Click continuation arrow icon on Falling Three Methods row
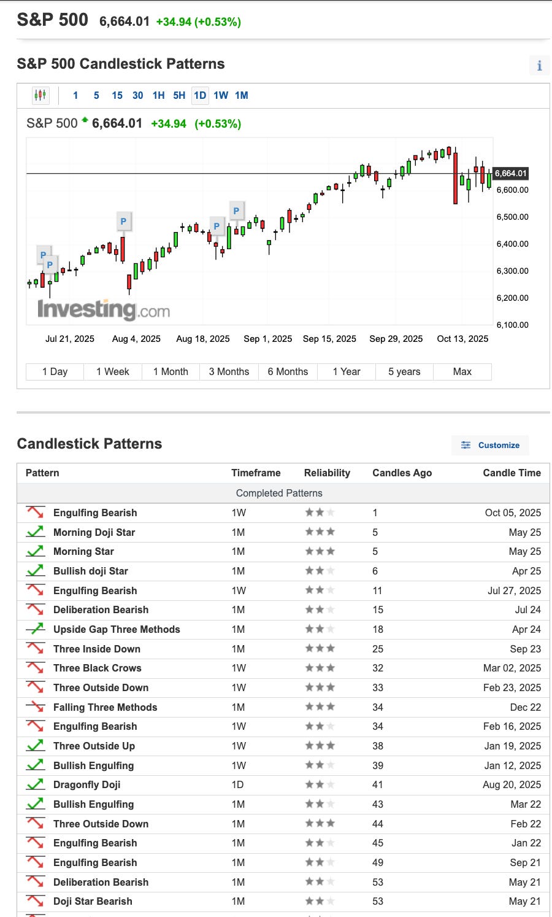552x917 pixels. (35, 707)
